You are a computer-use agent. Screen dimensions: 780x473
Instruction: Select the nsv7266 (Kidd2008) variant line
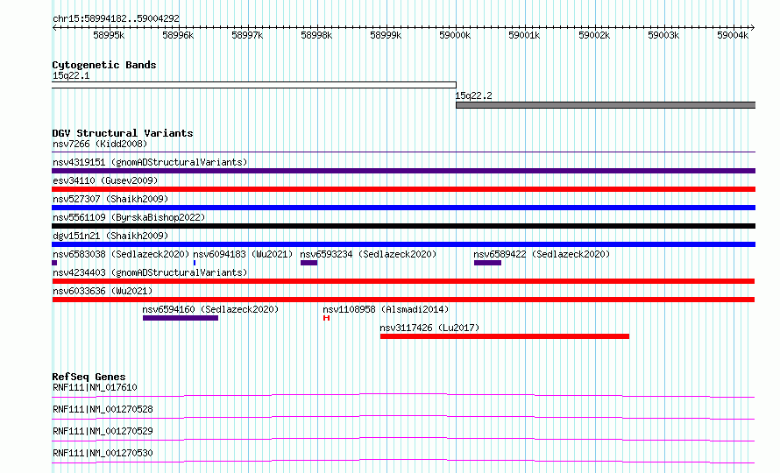(x=403, y=152)
